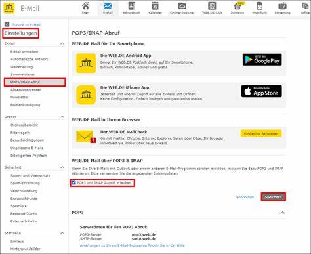Click the WEB.DE Android App icon

pyautogui.click(x=86, y=63)
